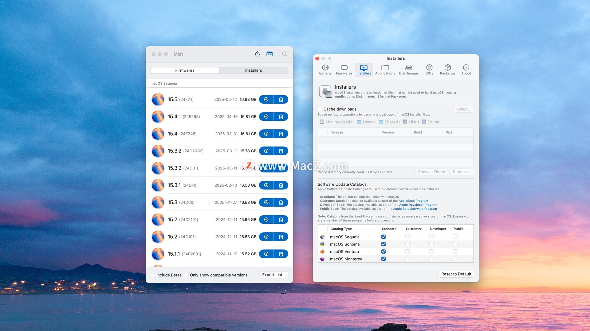The height and width of the screenshot is (331, 590).
Task: Download 15.4.1 (24E263) firmware
Action: pos(266,116)
